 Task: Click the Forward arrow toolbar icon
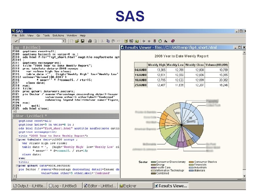point(149,41)
